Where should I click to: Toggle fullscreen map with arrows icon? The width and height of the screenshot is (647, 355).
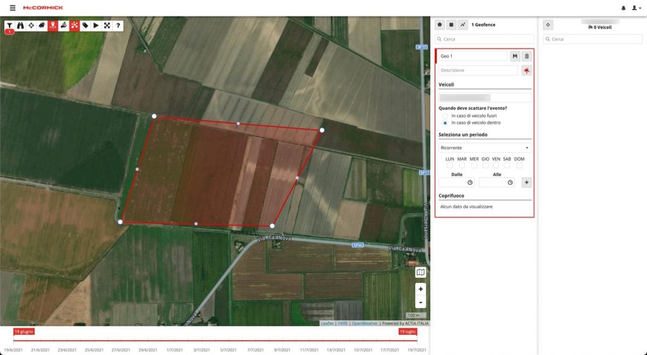point(107,25)
